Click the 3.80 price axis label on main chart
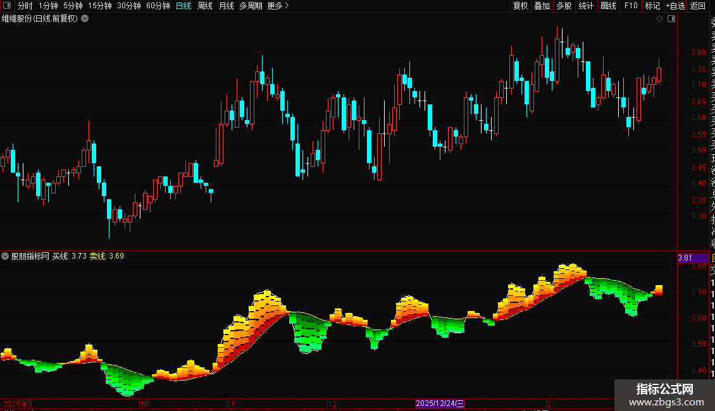The width and height of the screenshot is (715, 411). (x=698, y=52)
